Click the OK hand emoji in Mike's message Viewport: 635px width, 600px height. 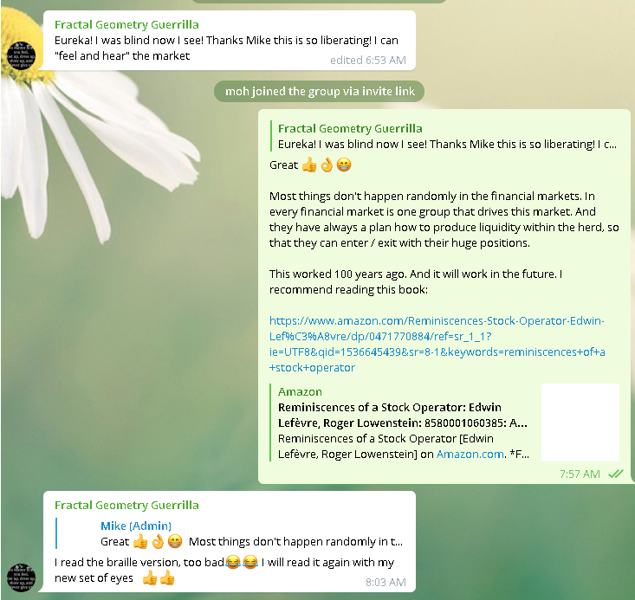point(327,165)
